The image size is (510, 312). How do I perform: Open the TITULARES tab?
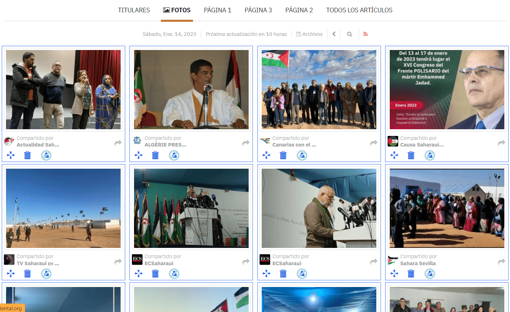(x=134, y=10)
